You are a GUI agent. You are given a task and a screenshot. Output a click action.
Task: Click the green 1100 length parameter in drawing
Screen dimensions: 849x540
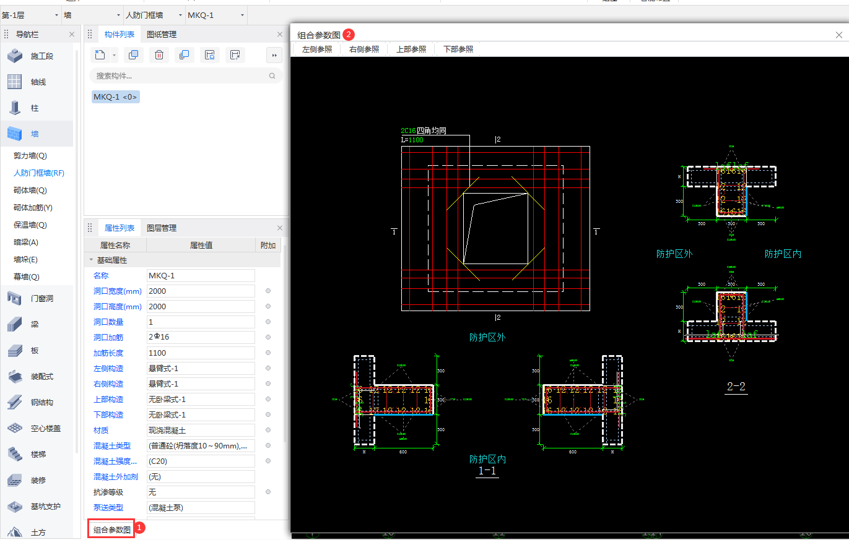[416, 140]
